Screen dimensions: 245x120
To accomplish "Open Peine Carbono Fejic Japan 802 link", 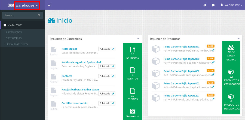I will pyautogui.click(x=181, y=71).
